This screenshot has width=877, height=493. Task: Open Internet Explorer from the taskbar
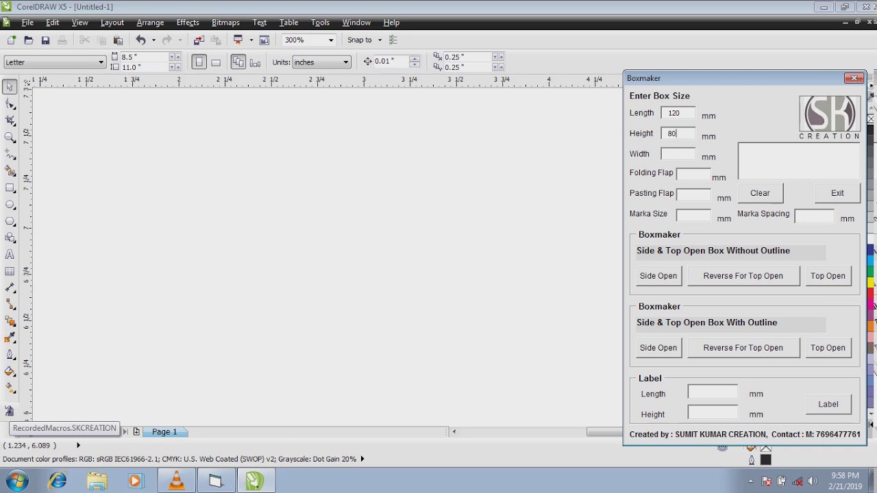tap(58, 481)
